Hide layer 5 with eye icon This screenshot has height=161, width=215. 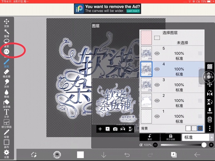157,53
